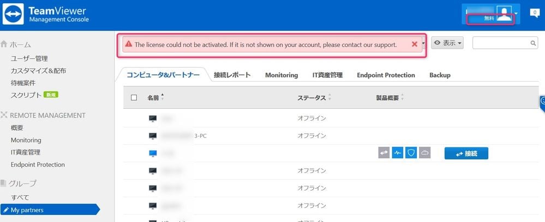Click the red warning triangle icon
The image size is (545, 222).
tap(129, 44)
